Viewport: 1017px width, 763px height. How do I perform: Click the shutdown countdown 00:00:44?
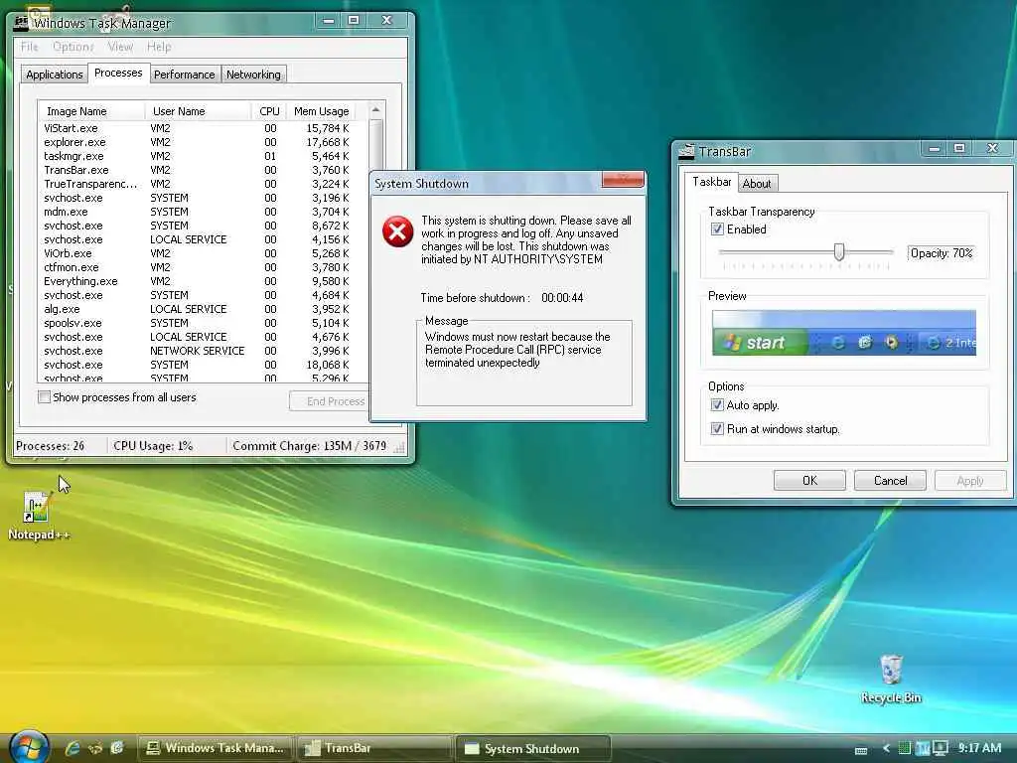[x=562, y=298]
